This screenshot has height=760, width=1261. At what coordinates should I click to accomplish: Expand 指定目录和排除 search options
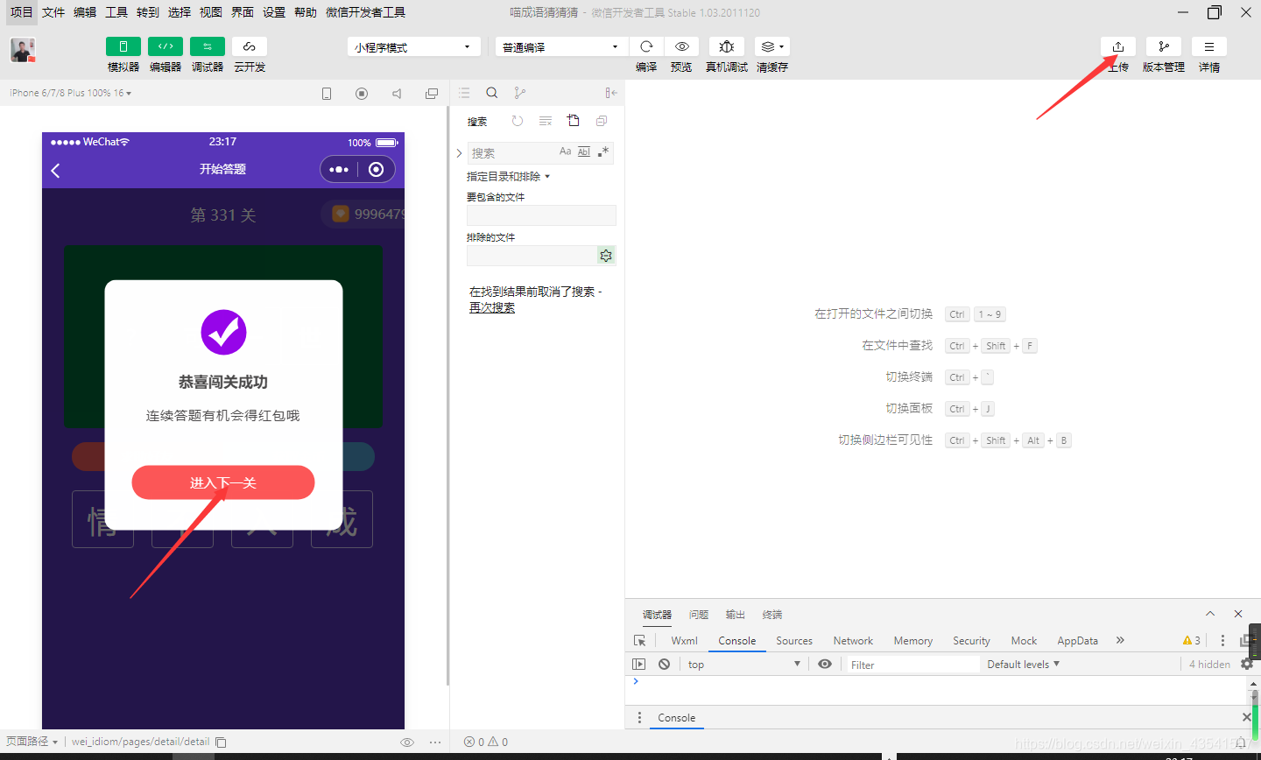(x=508, y=175)
